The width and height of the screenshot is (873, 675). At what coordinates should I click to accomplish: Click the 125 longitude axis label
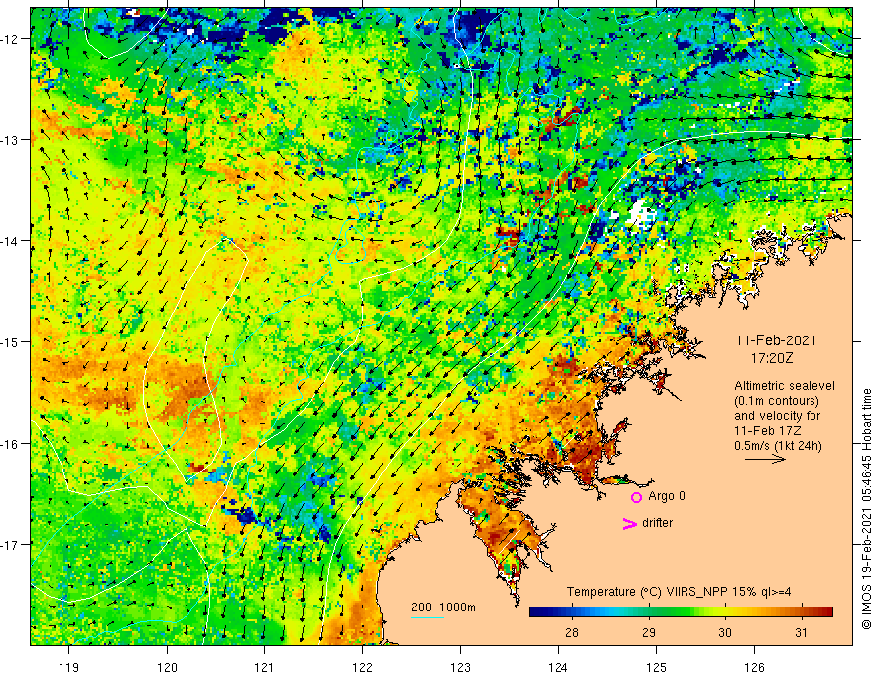657,667
